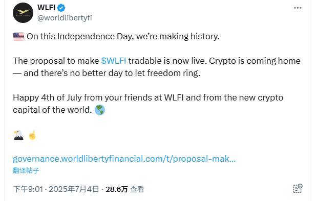Open the @worldlibertyfi handle

point(65,18)
